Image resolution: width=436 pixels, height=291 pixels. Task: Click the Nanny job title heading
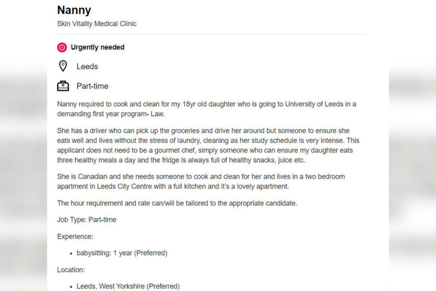[74, 10]
